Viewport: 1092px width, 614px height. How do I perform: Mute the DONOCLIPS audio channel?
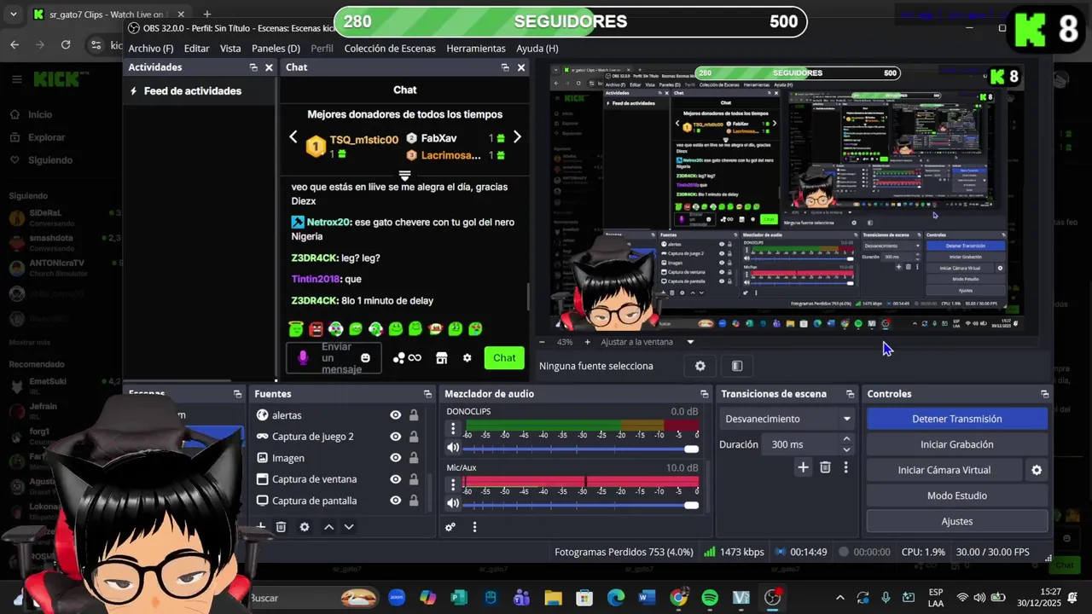tap(453, 448)
